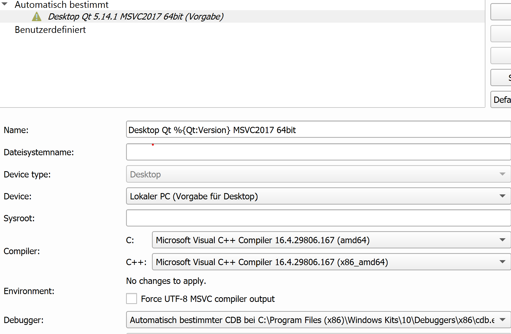
Task: Click the warning icon beside Desktop Qt kit
Action: pyautogui.click(x=37, y=17)
